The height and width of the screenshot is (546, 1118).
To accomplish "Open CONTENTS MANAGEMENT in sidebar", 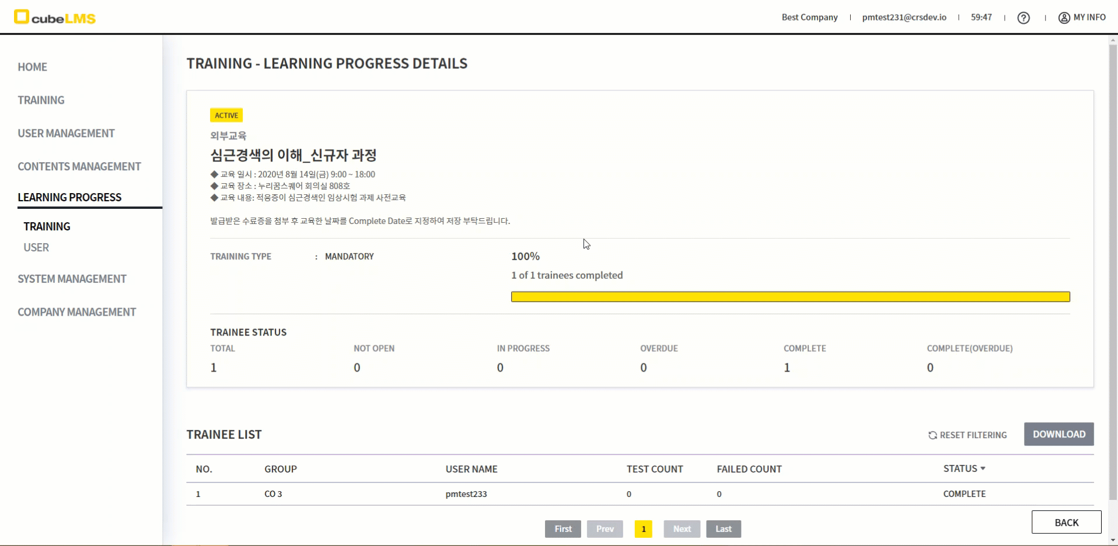I will (x=79, y=167).
